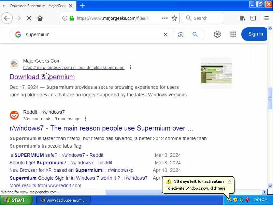Open the Download Supermium result link

[x=42, y=77]
